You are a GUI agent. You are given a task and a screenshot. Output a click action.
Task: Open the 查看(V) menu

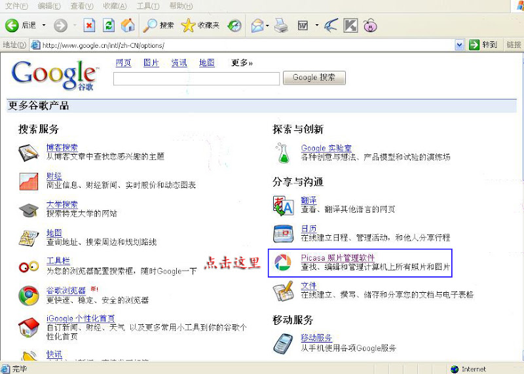(82, 6)
